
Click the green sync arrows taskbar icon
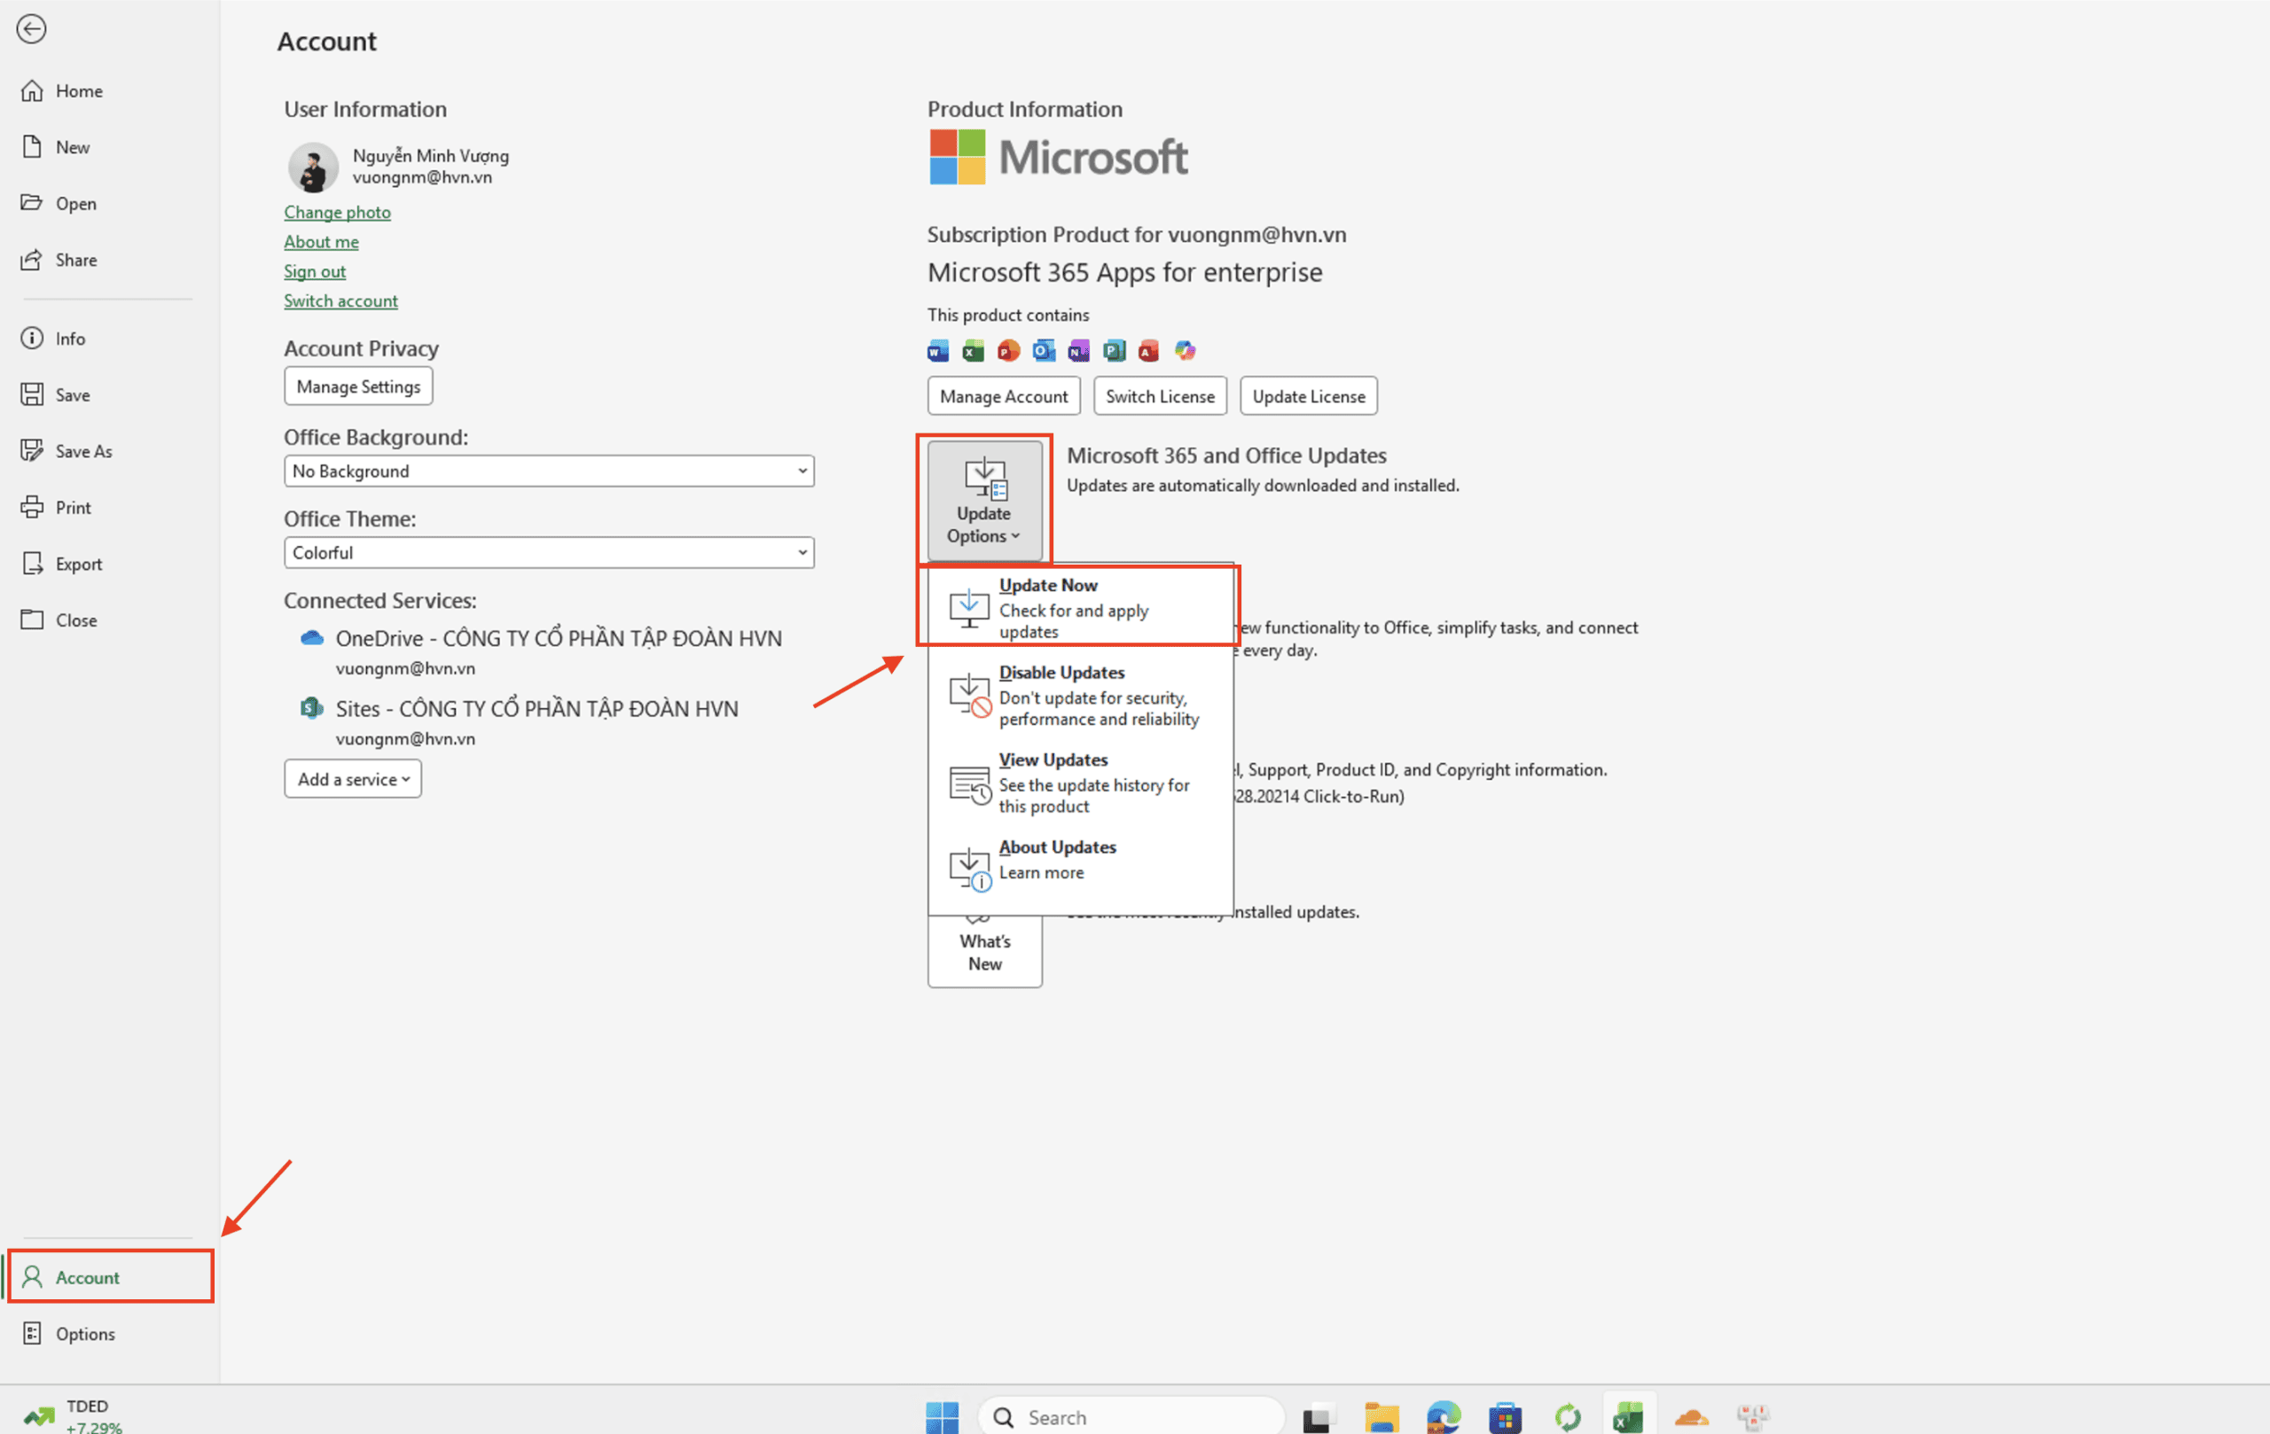coord(1568,1417)
